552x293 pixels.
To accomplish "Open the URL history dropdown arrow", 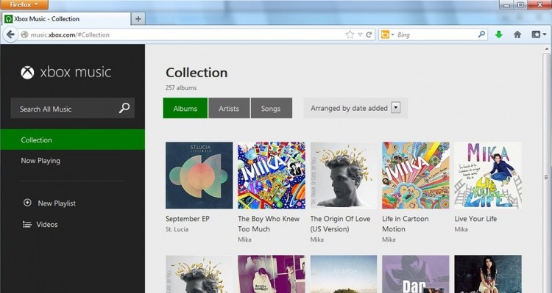I will (360, 35).
